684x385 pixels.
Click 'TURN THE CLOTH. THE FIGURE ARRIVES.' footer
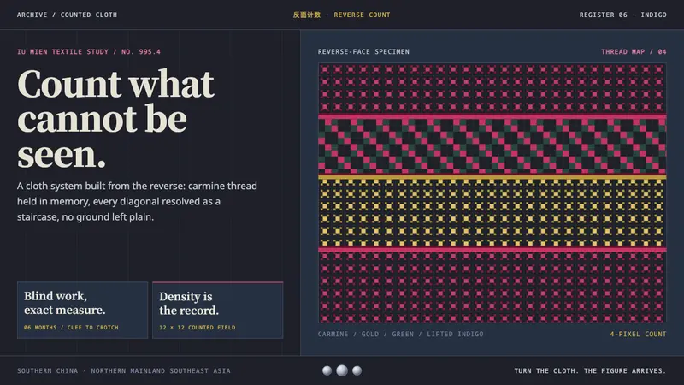[x=590, y=371]
